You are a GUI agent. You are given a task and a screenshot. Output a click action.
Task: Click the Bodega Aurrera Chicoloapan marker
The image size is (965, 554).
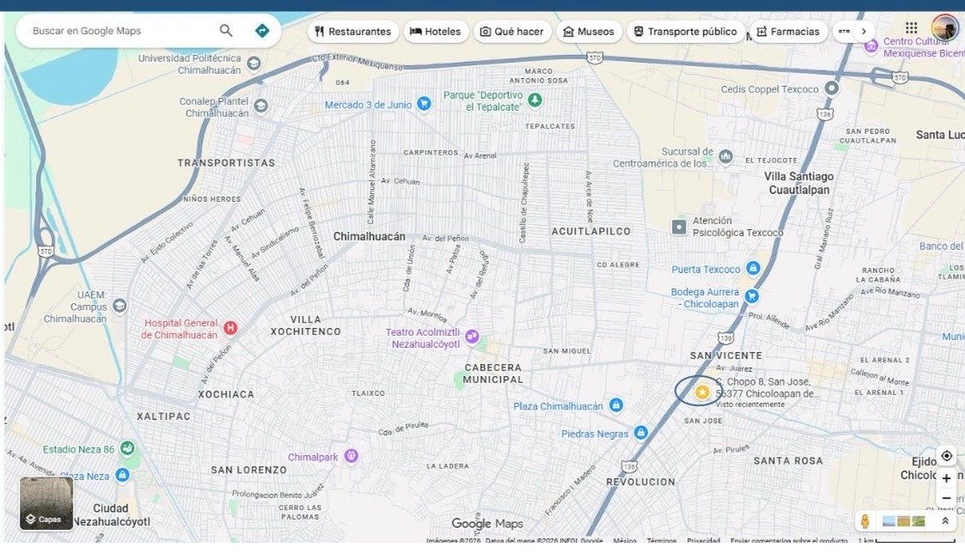(751, 296)
